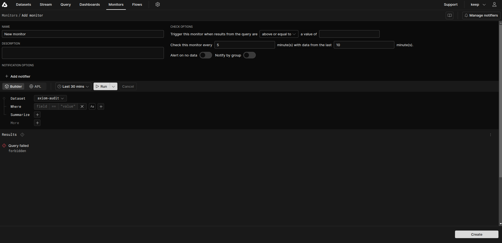Viewport: 502px width, 243px height.
Task: Click the threshold value field
Action: (349, 34)
